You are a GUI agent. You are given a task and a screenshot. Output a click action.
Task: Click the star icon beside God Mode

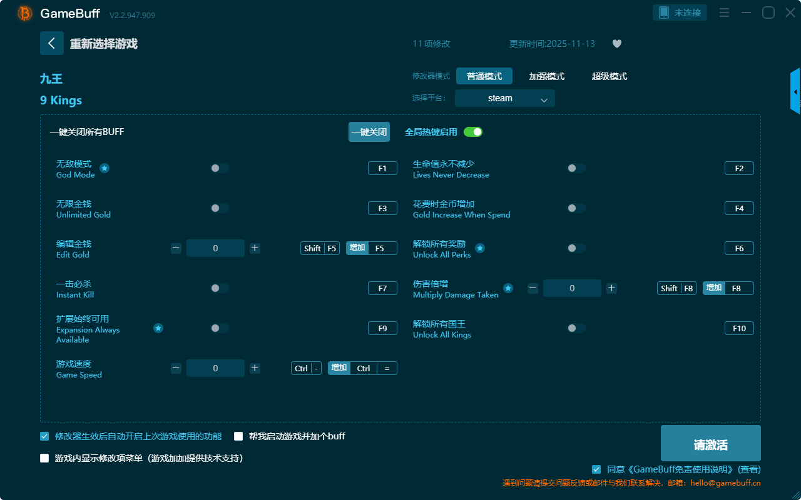point(105,168)
